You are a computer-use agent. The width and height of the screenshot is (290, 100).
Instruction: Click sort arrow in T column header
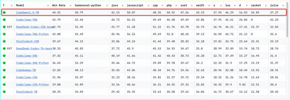(x=11, y=5)
